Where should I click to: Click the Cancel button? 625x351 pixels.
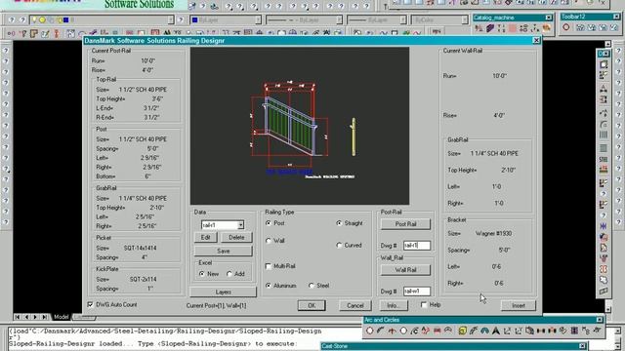tap(354, 305)
